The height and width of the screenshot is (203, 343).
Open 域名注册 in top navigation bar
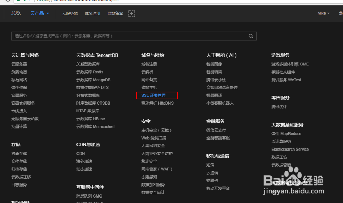click(x=93, y=14)
